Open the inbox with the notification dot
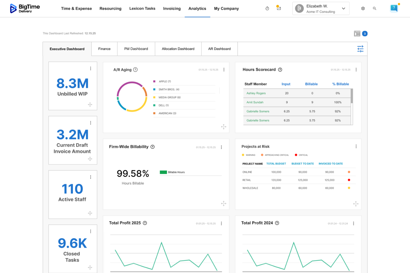 tap(279, 9)
